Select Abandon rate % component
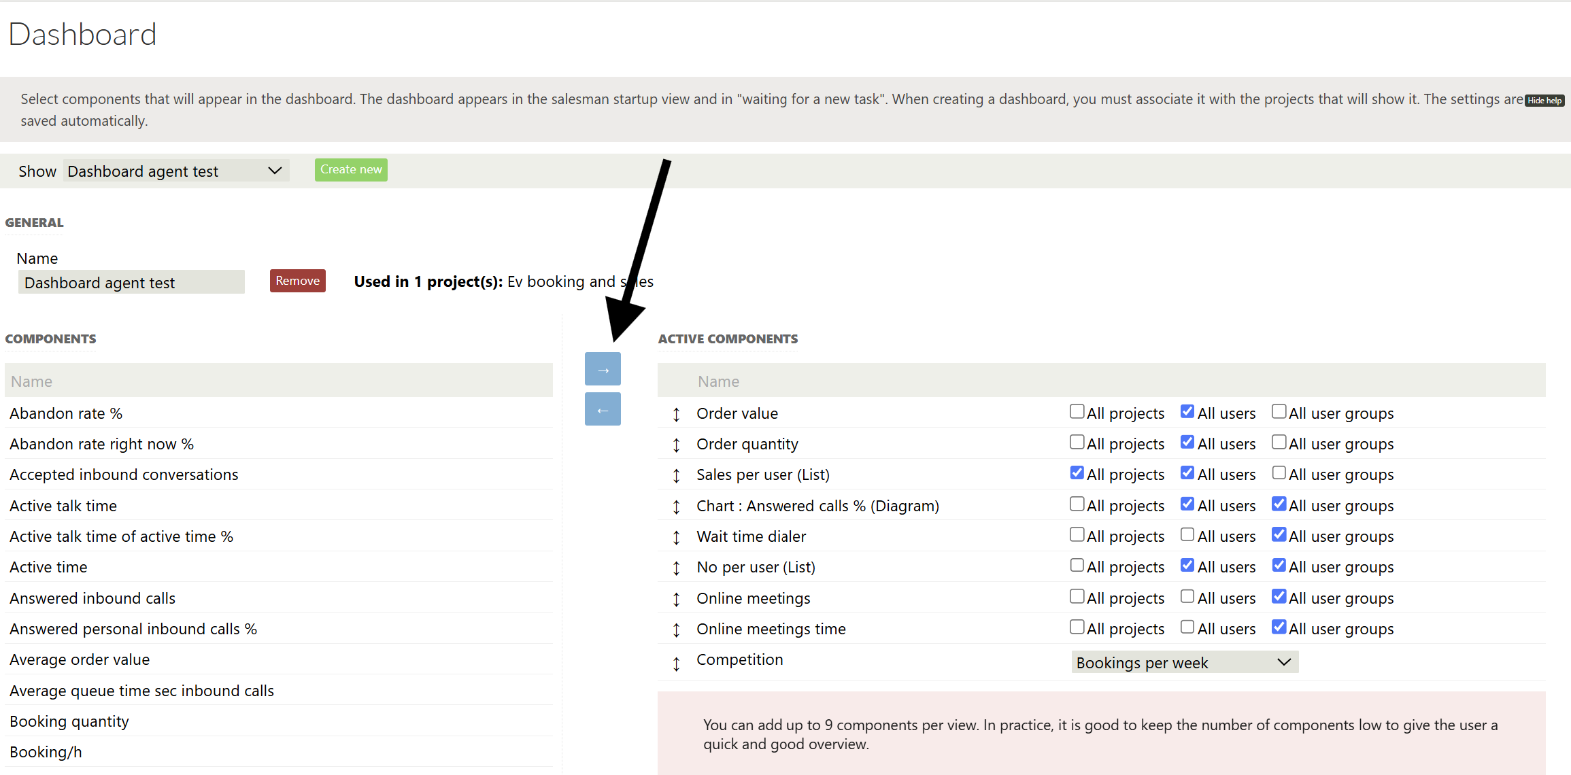 pos(66,413)
